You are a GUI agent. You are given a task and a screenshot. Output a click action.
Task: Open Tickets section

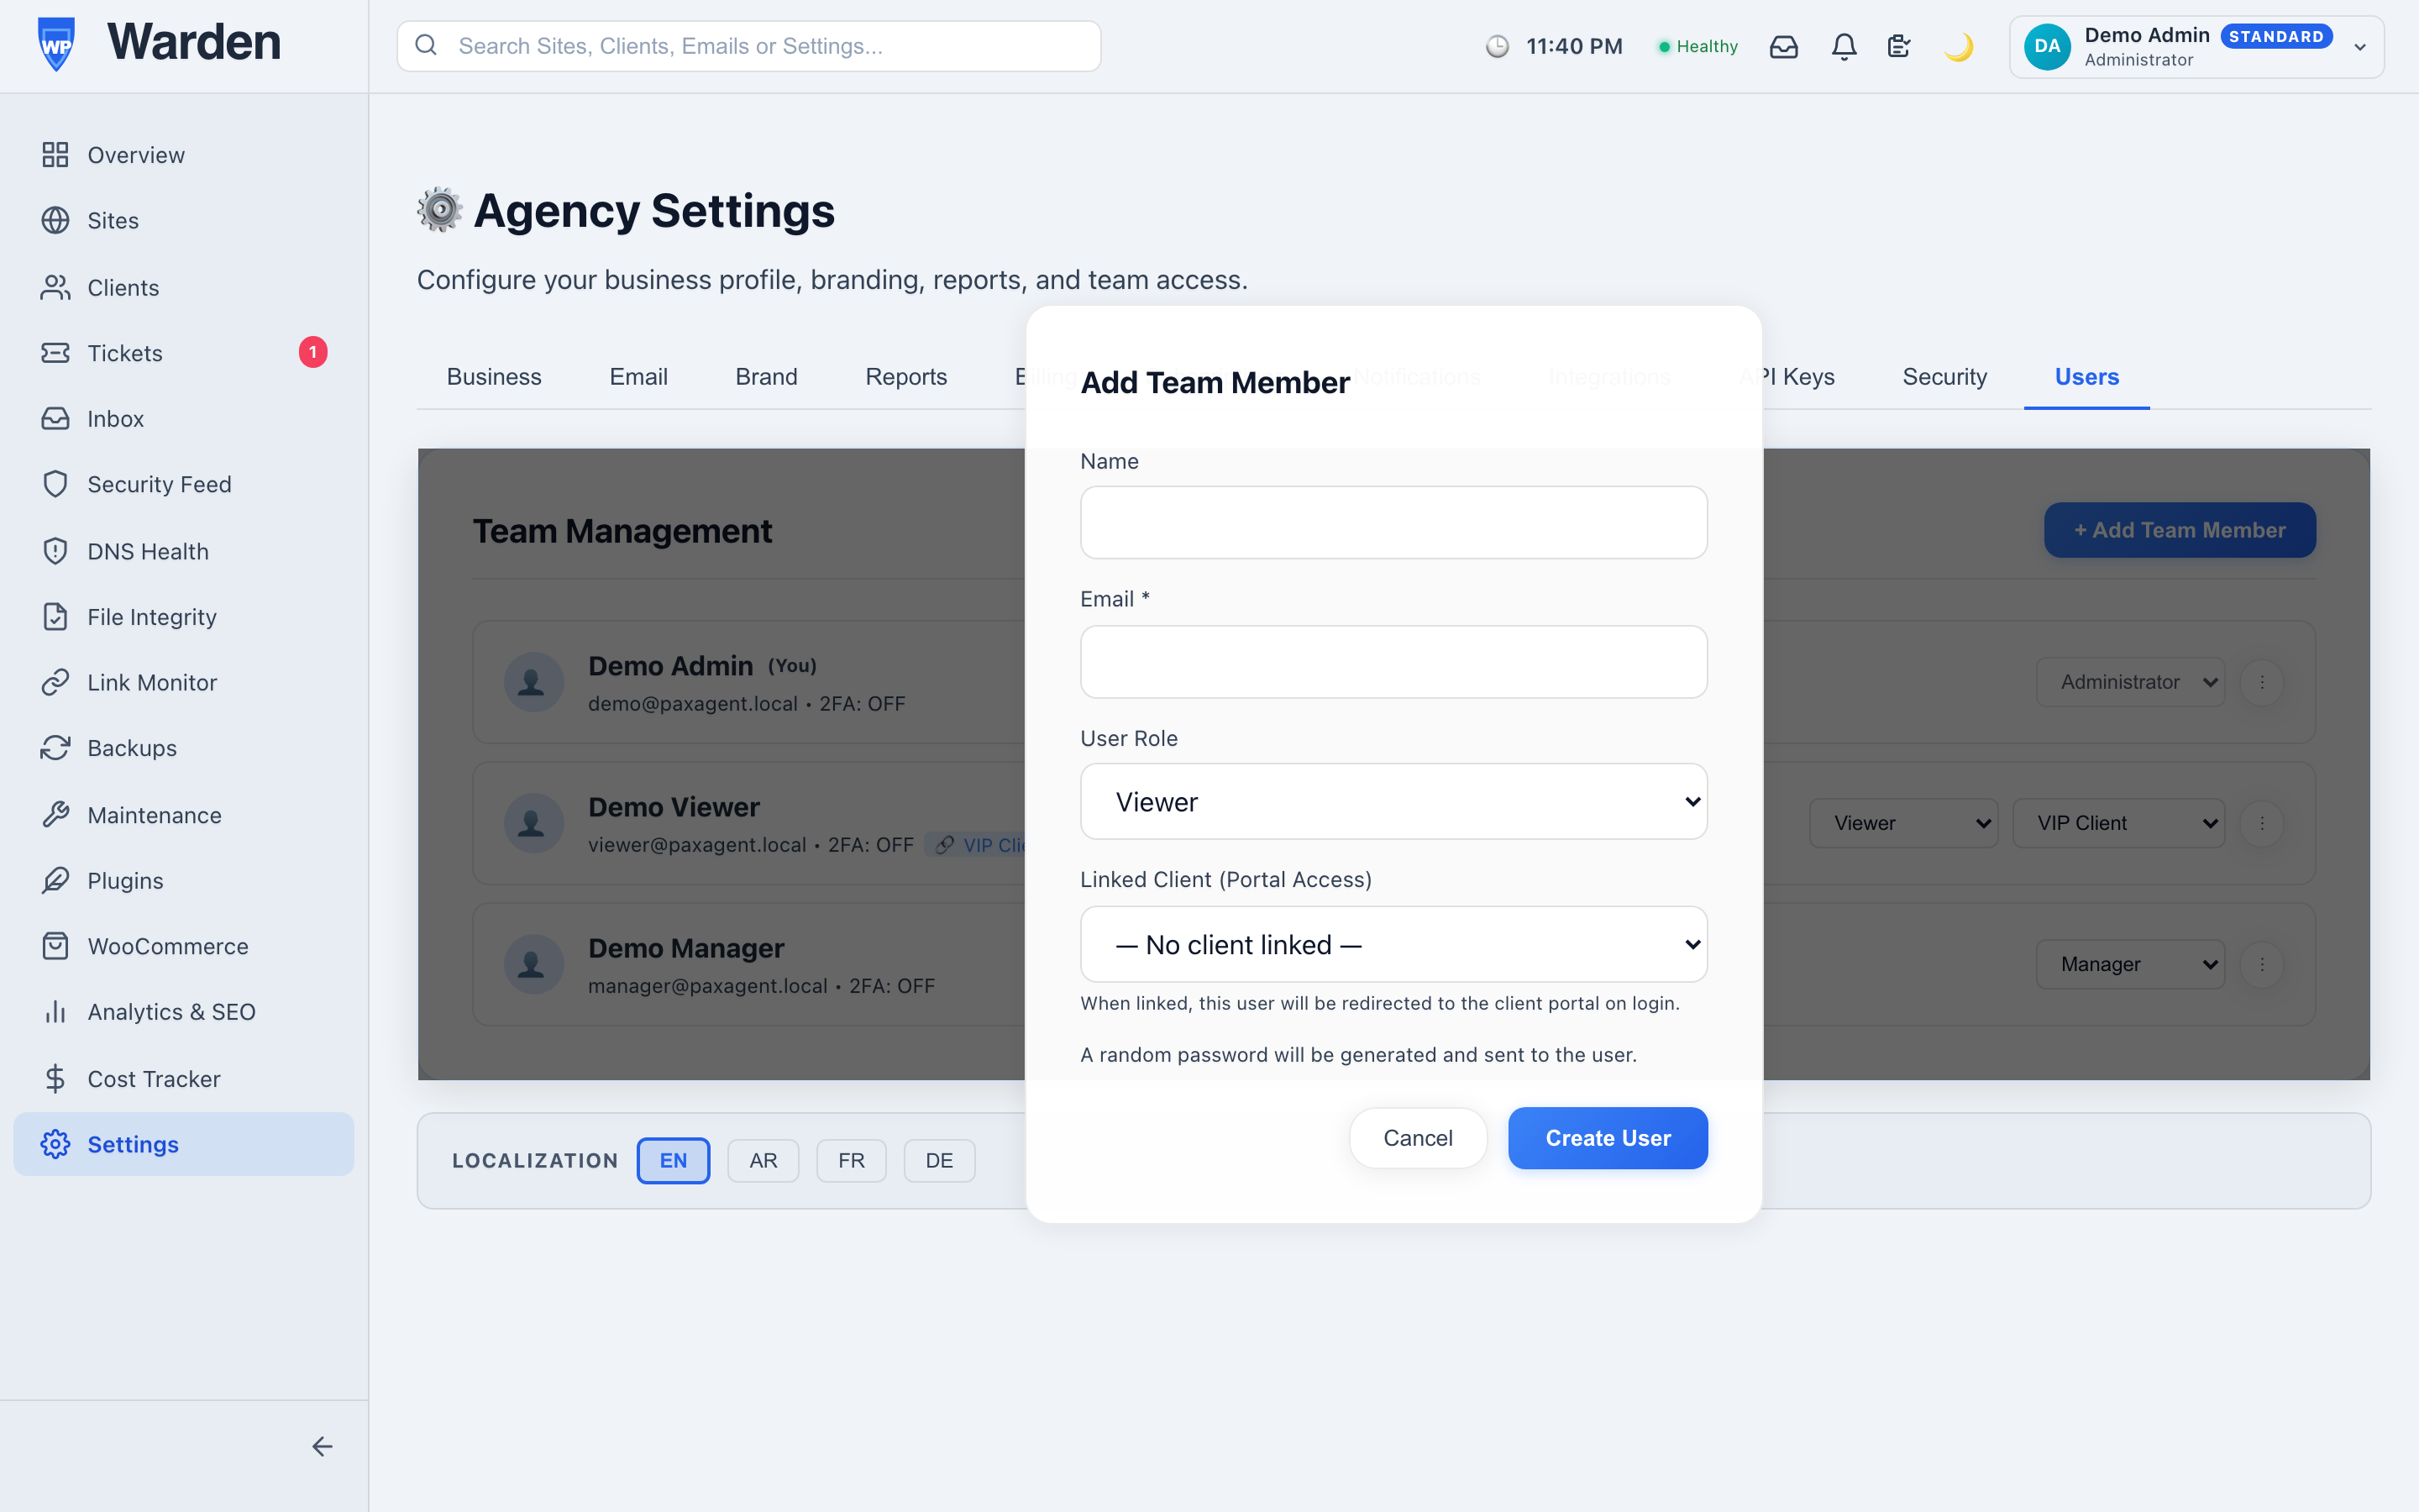184,353
